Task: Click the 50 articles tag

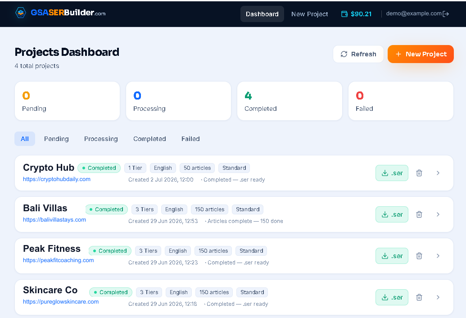Action: click(x=197, y=168)
